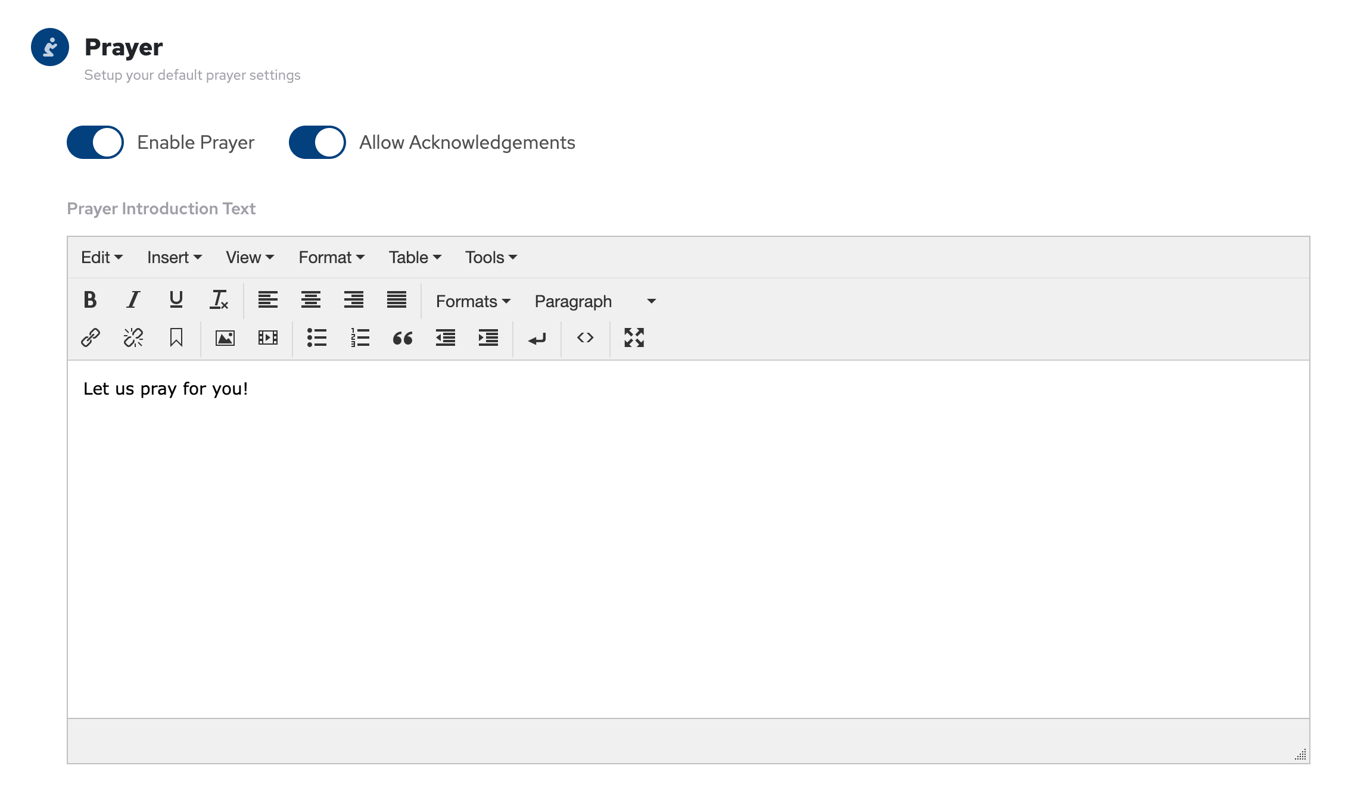The width and height of the screenshot is (1370, 800).
Task: Disable the Enable Prayer switch
Action: pos(95,142)
